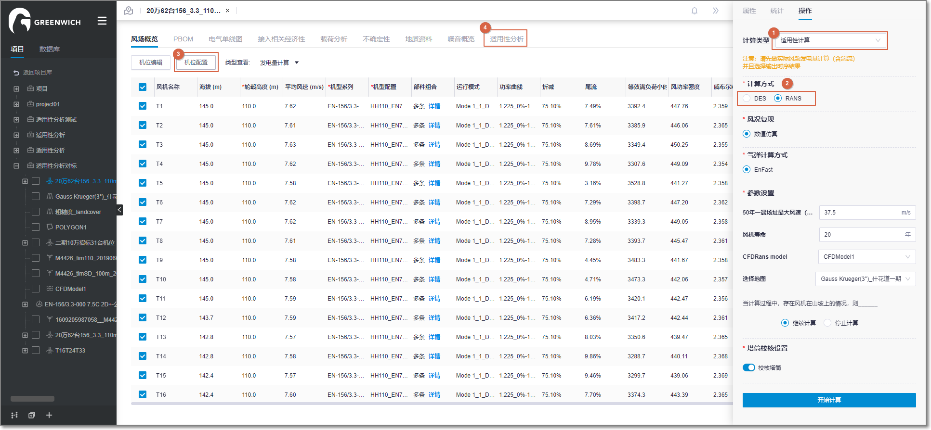Click the 开始计算 button
Screen dimensions: 931x430
[829, 400]
